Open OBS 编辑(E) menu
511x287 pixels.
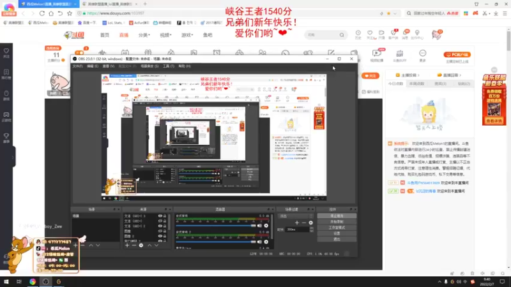coord(93,66)
